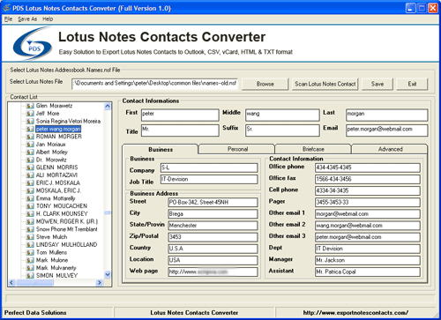Click the PDS logo in the header

point(33,43)
